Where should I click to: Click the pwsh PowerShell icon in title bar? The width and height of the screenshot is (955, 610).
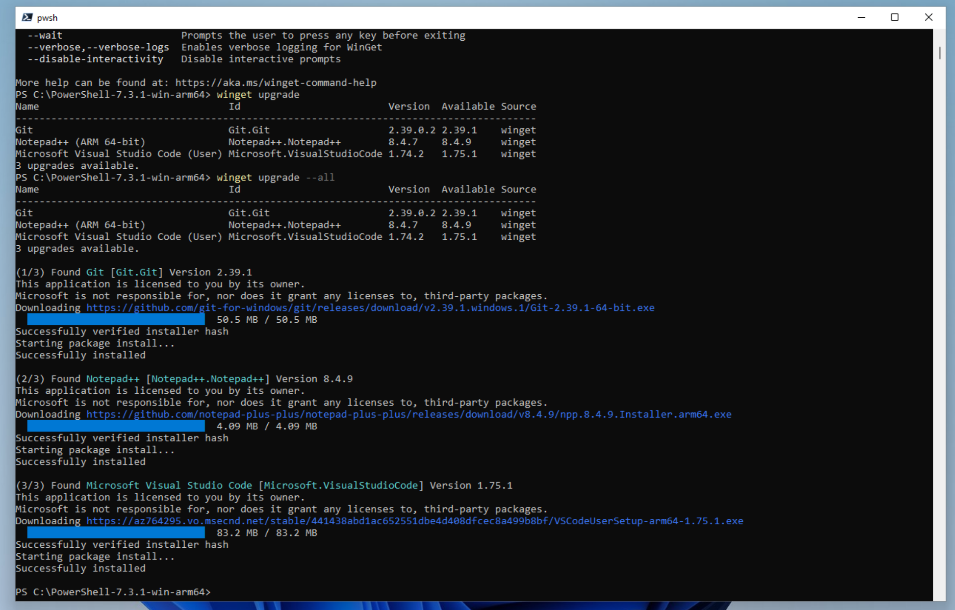27,17
